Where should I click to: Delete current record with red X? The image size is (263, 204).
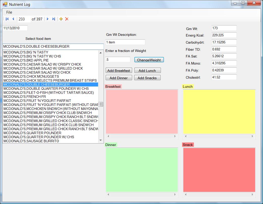click(67, 19)
